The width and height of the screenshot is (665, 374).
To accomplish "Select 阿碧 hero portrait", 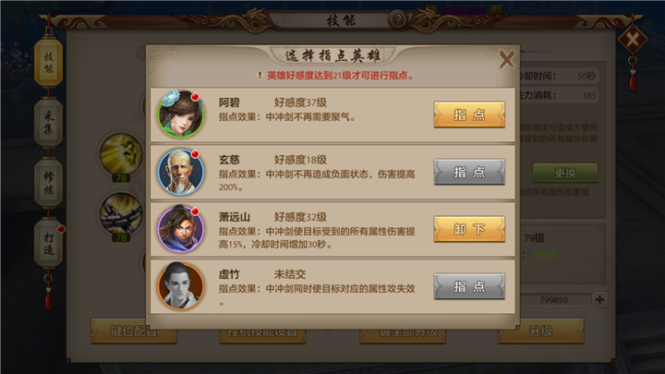I will point(181,115).
